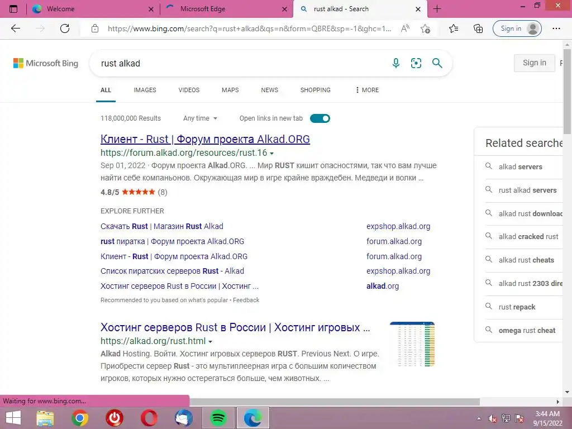Screen dimensions: 572x429
Task: Click the network tray icon
Action: 506,418
